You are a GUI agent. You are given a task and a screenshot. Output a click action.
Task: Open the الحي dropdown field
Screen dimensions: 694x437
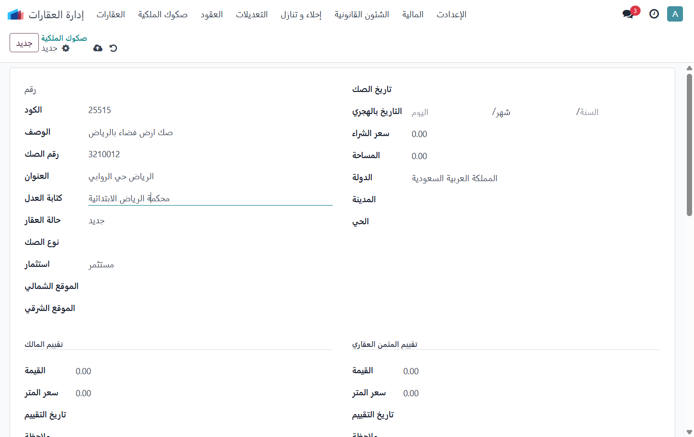click(x=536, y=222)
